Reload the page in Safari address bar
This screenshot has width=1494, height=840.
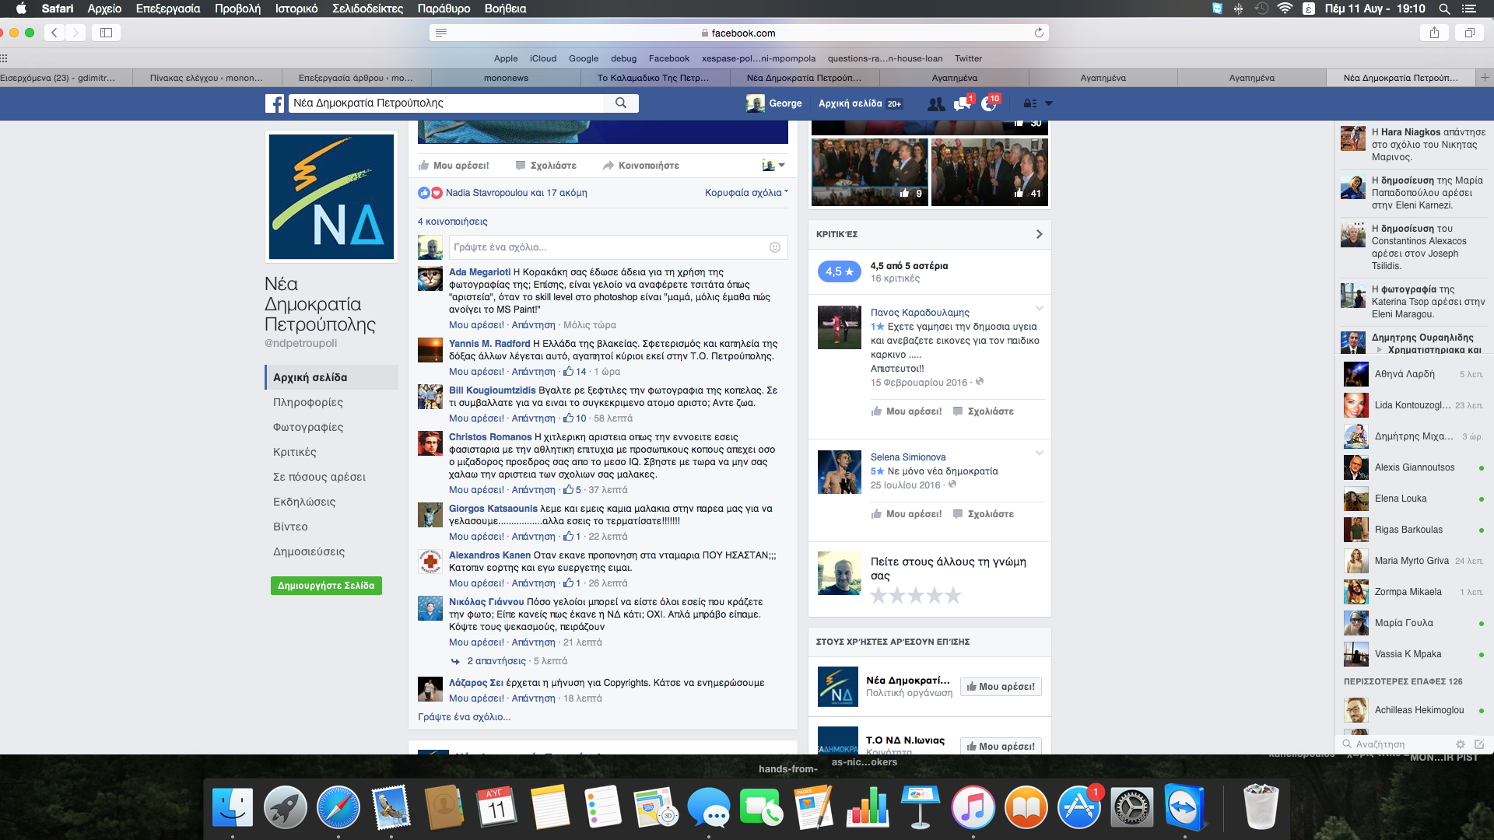point(1039,33)
